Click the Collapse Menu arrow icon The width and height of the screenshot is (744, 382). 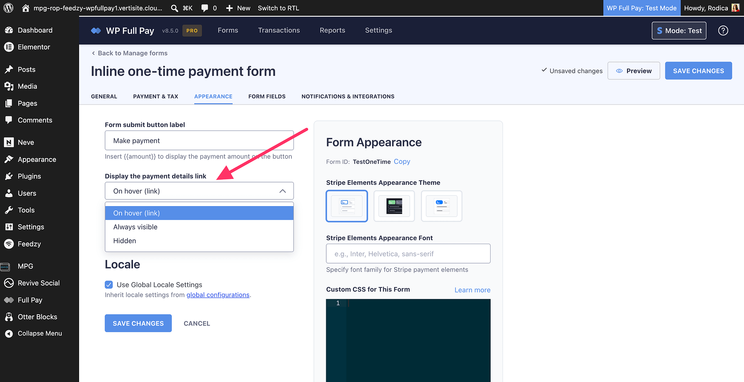[9, 334]
